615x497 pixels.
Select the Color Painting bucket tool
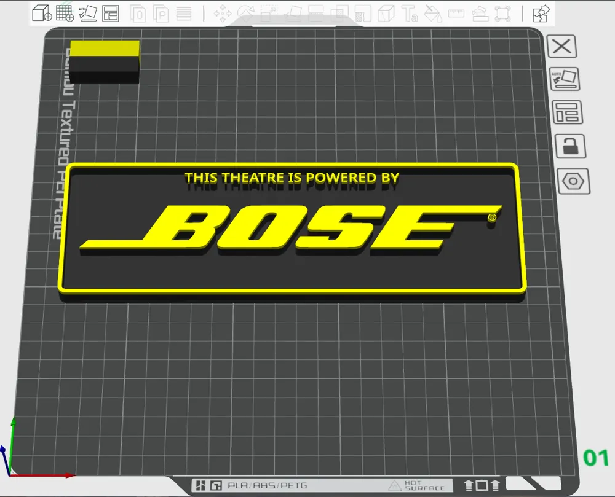coord(433,14)
